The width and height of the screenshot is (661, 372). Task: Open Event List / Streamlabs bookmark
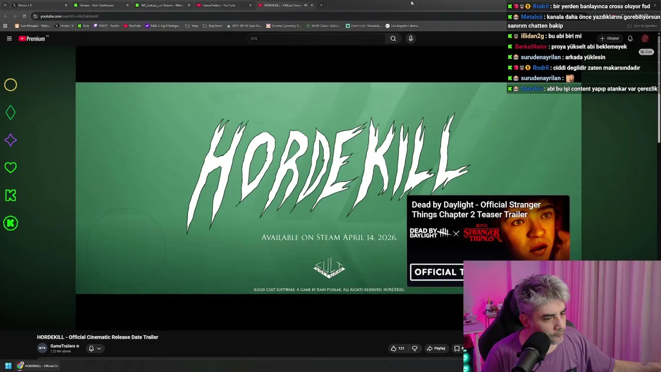coord(364,26)
